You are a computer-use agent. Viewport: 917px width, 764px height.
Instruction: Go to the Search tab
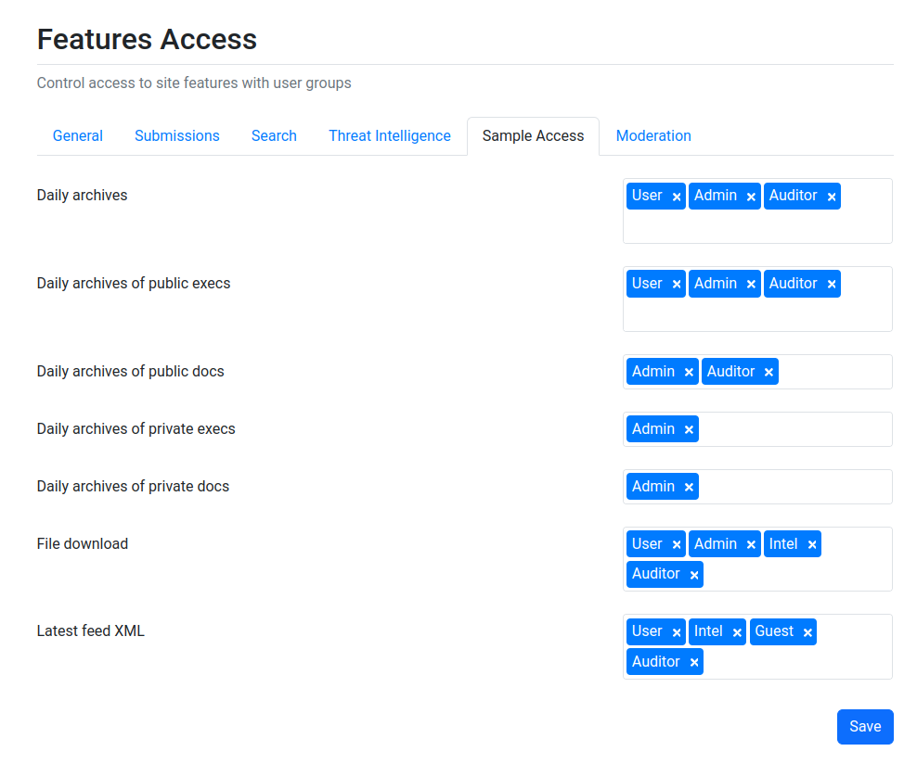pos(275,136)
